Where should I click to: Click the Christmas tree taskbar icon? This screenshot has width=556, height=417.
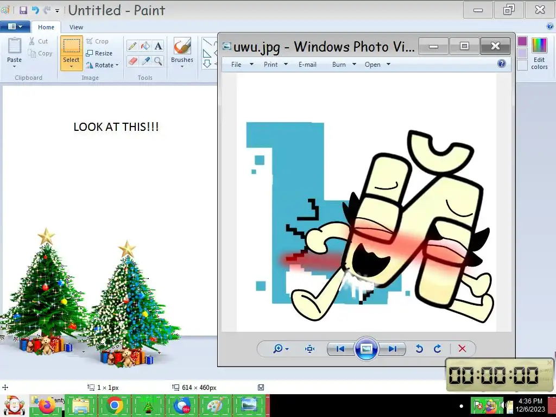148,406
